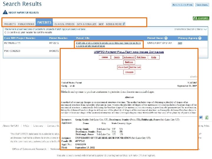Sort by Patent Number column header
212x159 pixels.
(x=58, y=38)
